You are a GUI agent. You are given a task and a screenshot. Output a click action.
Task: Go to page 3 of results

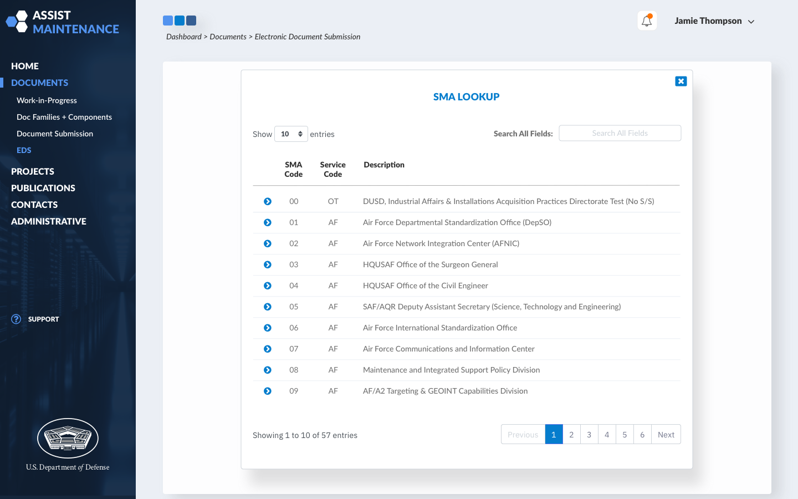coord(589,434)
